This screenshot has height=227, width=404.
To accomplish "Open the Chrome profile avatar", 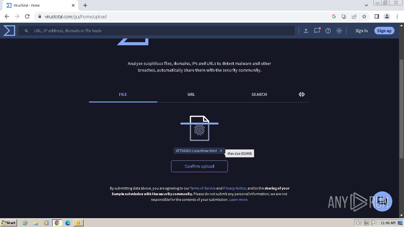I will click(x=387, y=16).
